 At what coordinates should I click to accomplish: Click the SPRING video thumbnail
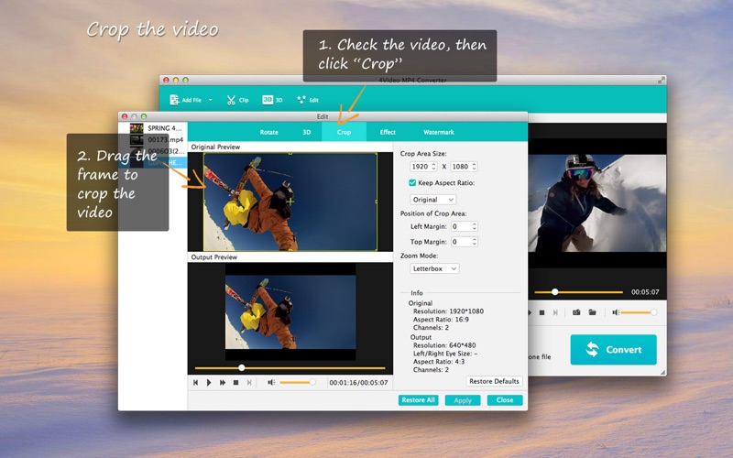coord(137,128)
